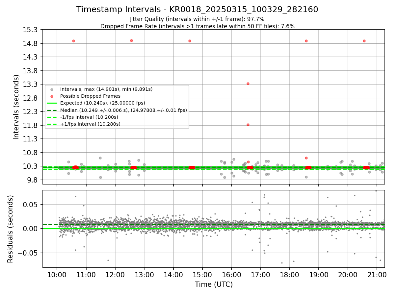Click x-axis tick label '17:00'
This screenshot has height=296, width=395.
point(260,275)
